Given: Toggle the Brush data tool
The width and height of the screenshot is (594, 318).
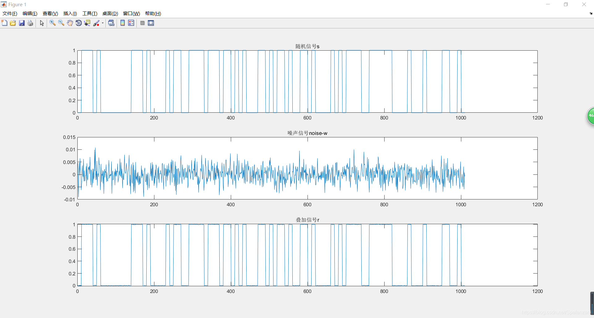Looking at the screenshot, I should point(96,23).
